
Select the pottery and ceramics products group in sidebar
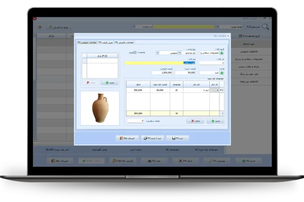pyautogui.click(x=249, y=59)
